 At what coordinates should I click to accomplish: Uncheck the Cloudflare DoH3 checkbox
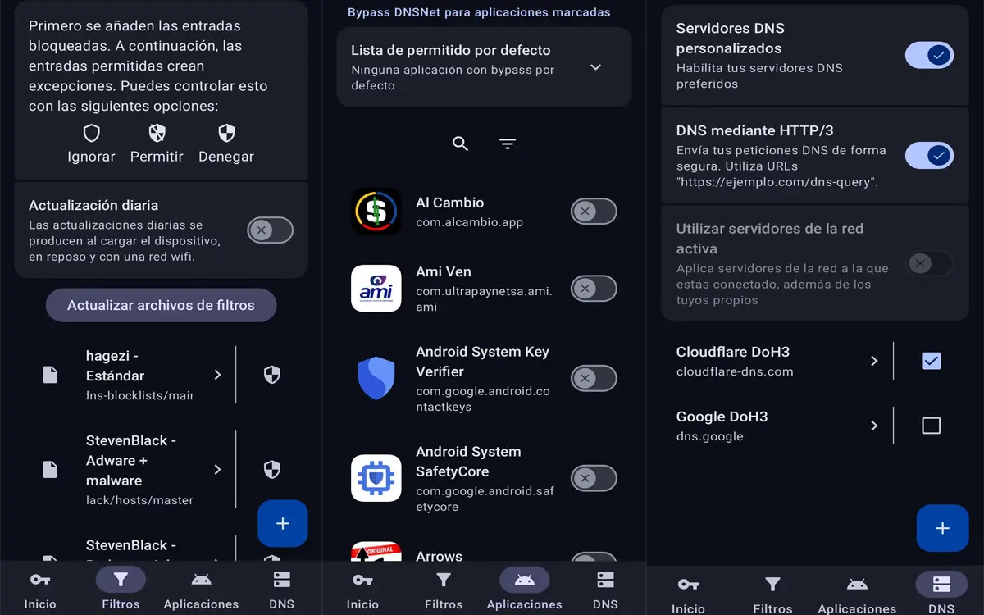pos(931,361)
